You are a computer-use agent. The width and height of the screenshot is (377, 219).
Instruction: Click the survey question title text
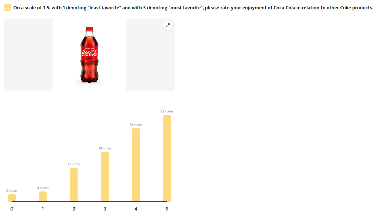click(x=193, y=8)
